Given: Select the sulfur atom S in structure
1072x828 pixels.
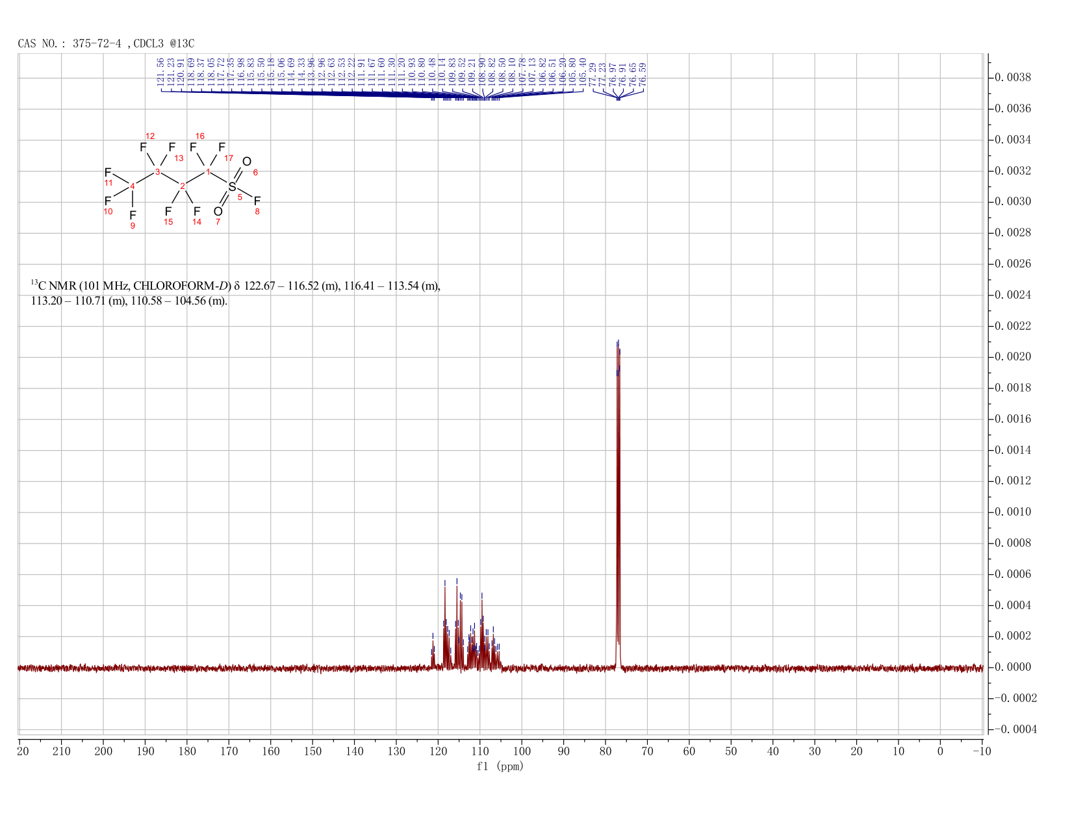Looking at the screenshot, I should point(232,187).
